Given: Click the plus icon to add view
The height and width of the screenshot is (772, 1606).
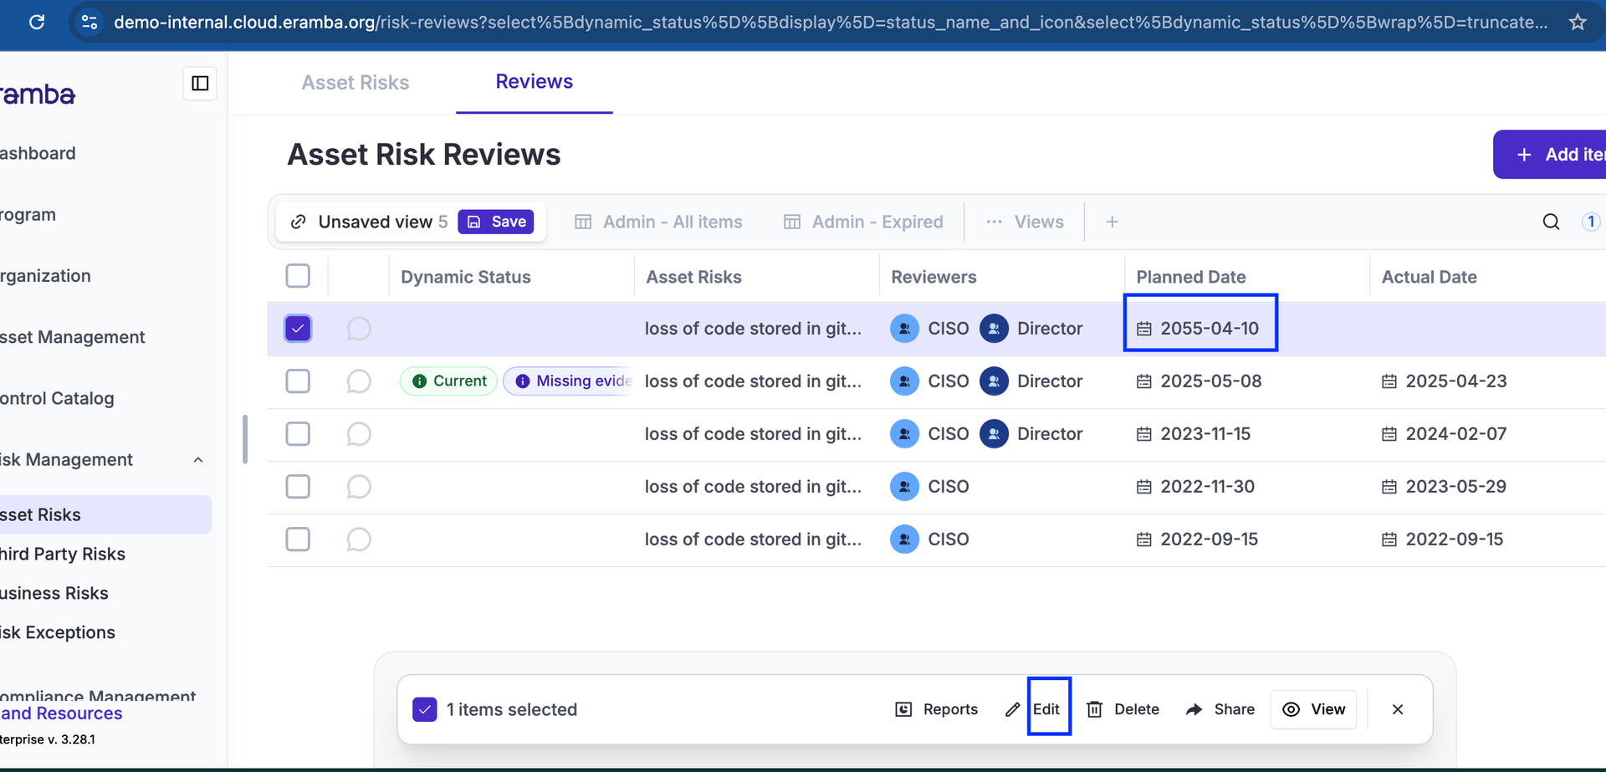Looking at the screenshot, I should coord(1112,222).
